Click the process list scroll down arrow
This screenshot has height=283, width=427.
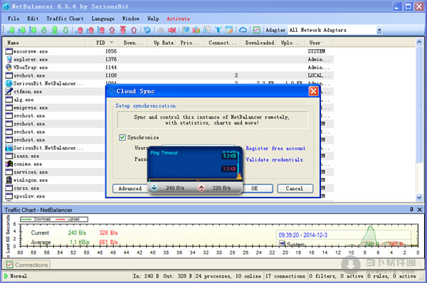point(419,198)
